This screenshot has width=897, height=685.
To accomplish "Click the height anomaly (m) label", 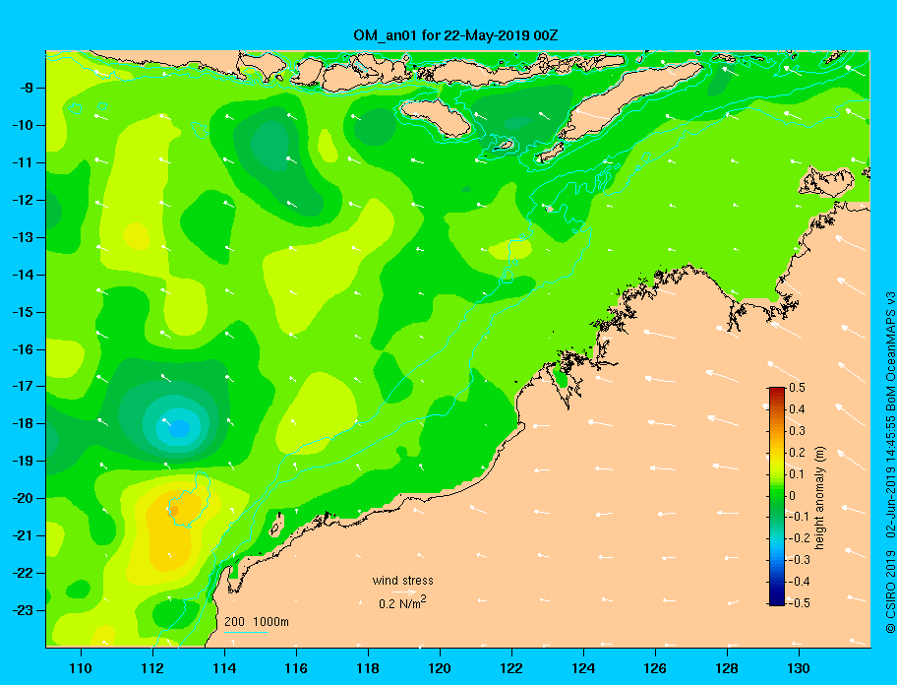I will (x=819, y=497).
